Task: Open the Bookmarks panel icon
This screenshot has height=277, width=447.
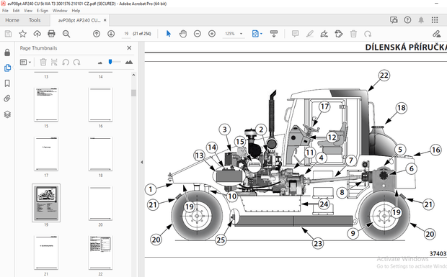Action: pos(7,83)
